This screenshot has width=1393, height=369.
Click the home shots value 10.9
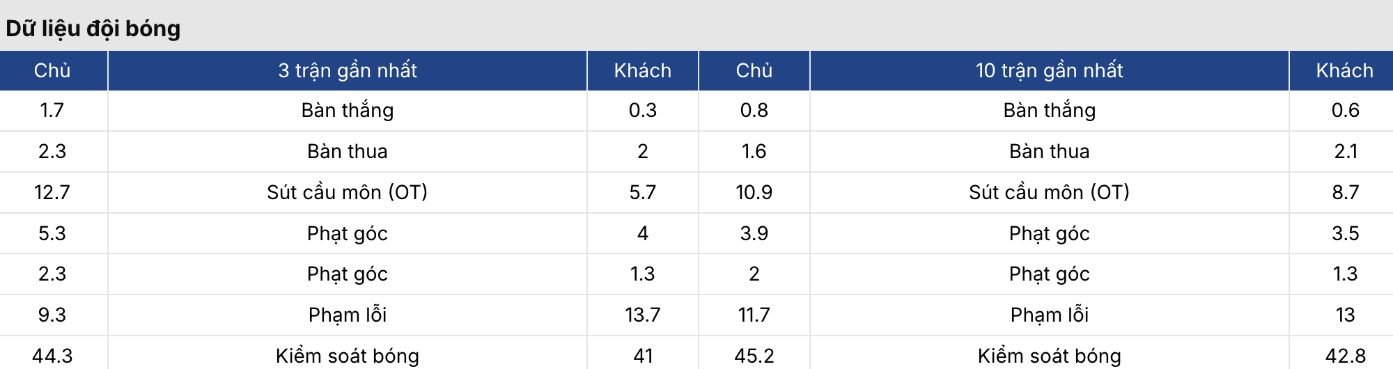(x=754, y=192)
